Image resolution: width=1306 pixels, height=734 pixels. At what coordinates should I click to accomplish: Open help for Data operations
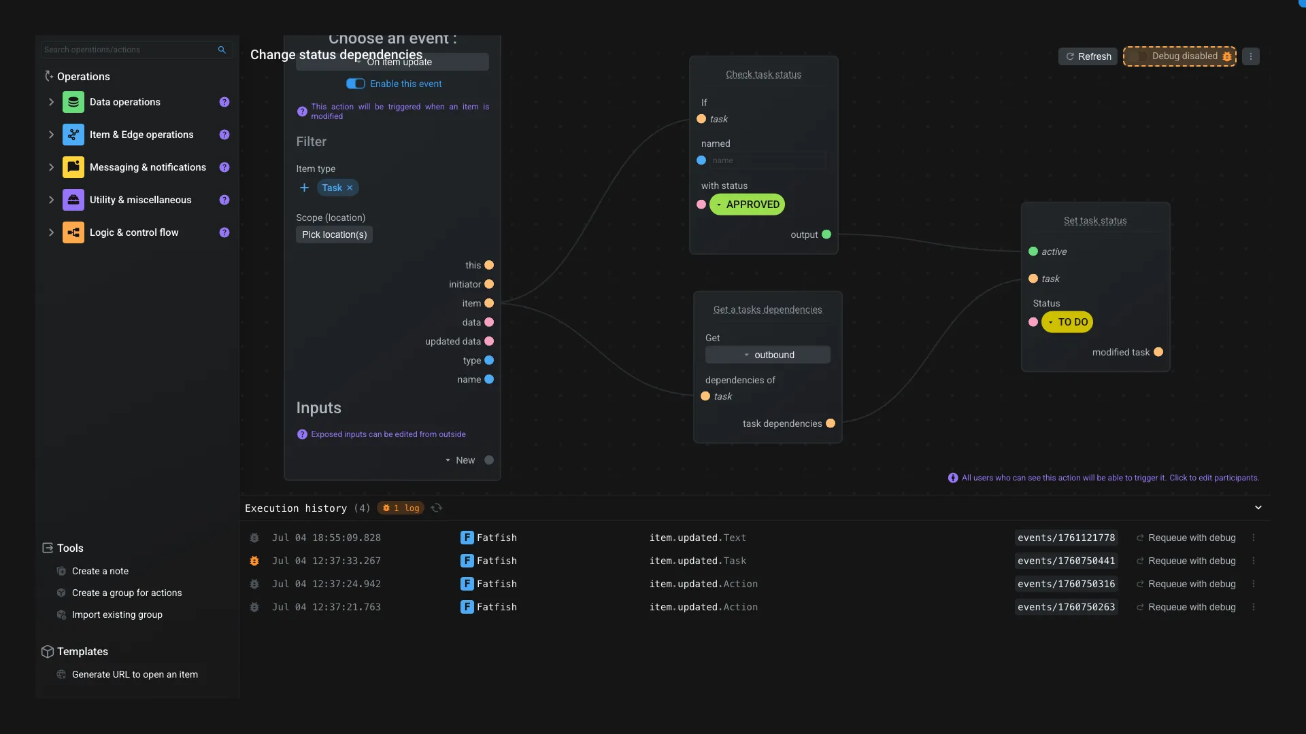[224, 102]
